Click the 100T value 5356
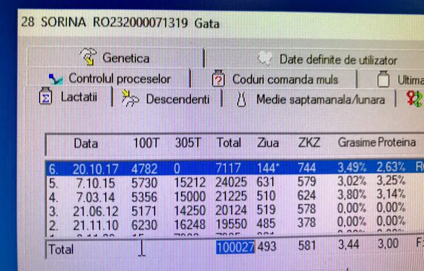Viewport: 424px width, 271px height. coord(144,197)
